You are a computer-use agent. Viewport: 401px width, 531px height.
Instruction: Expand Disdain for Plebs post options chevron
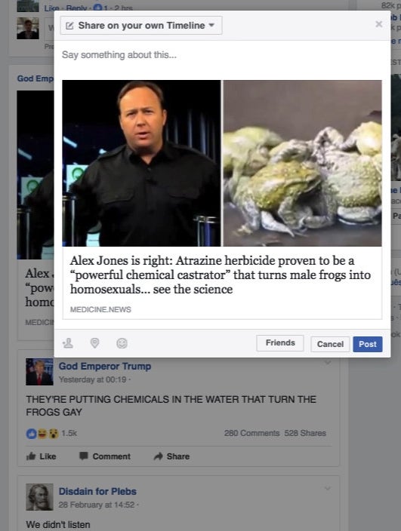click(328, 488)
